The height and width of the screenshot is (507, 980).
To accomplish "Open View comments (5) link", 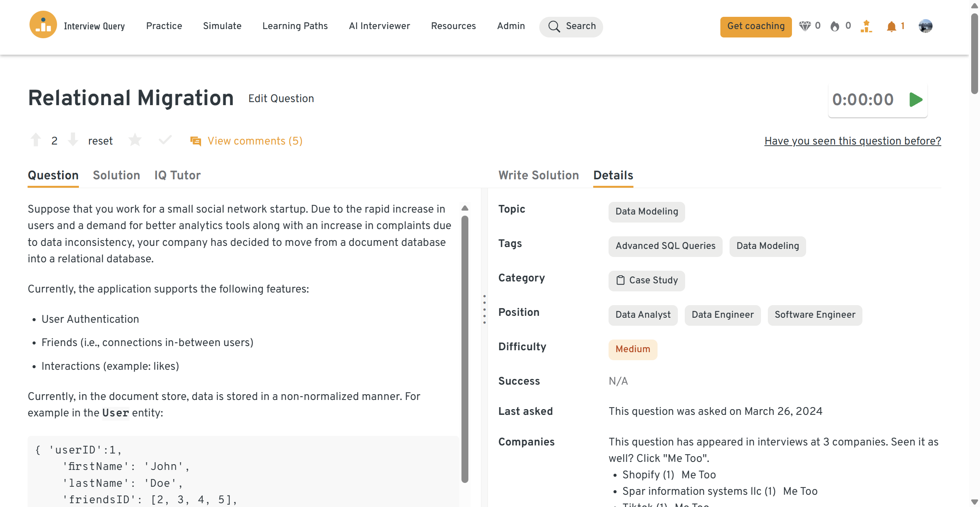I will click(255, 141).
